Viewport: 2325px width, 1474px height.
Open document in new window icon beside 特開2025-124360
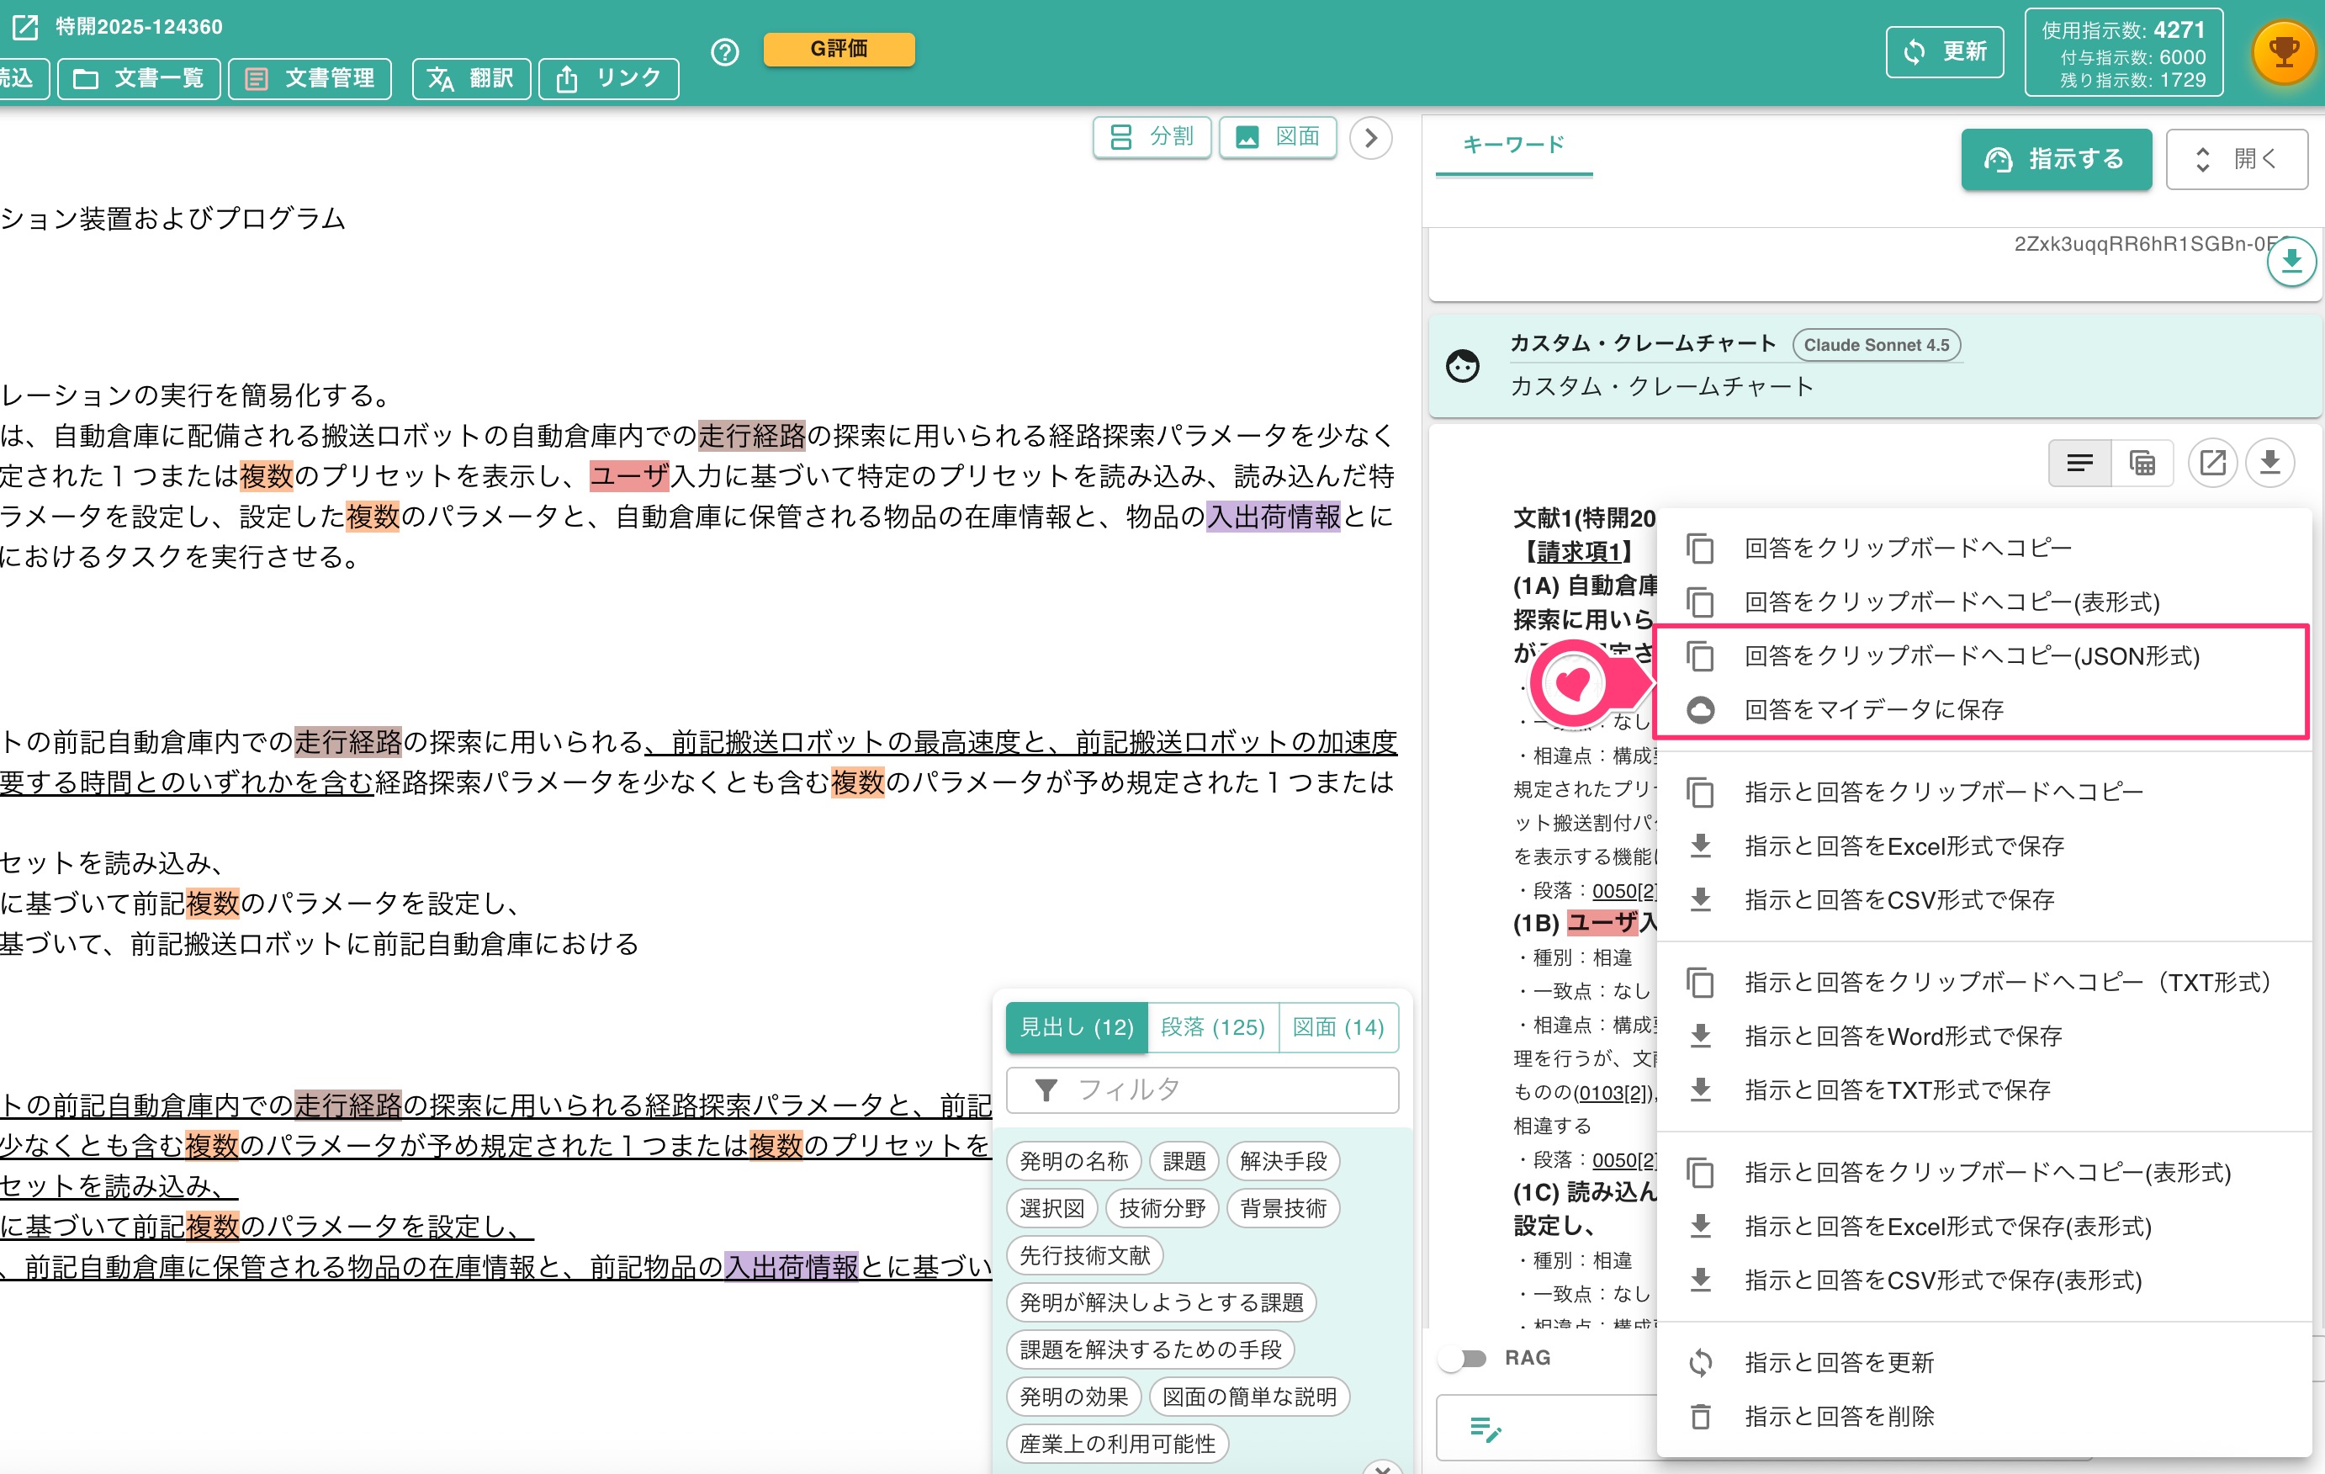tap(25, 26)
